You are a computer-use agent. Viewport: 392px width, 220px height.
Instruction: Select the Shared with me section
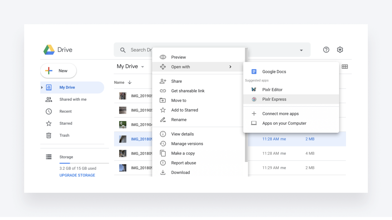[73, 99]
